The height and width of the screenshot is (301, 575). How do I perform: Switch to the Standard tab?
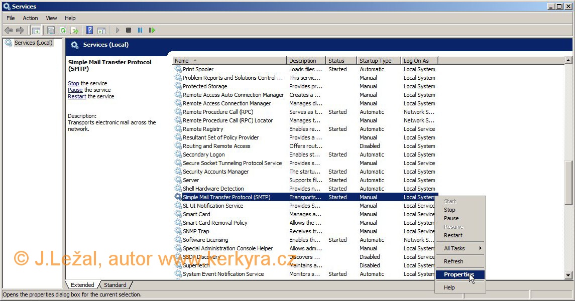tap(115, 285)
